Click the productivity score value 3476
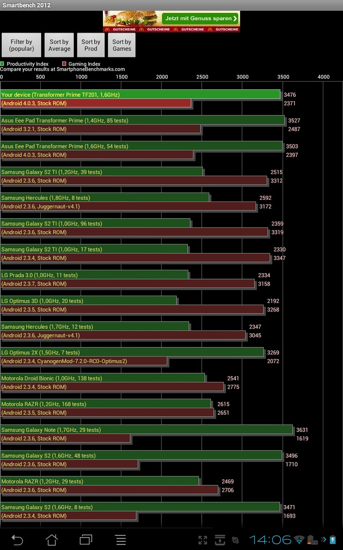The width and height of the screenshot is (343, 550). 290,95
